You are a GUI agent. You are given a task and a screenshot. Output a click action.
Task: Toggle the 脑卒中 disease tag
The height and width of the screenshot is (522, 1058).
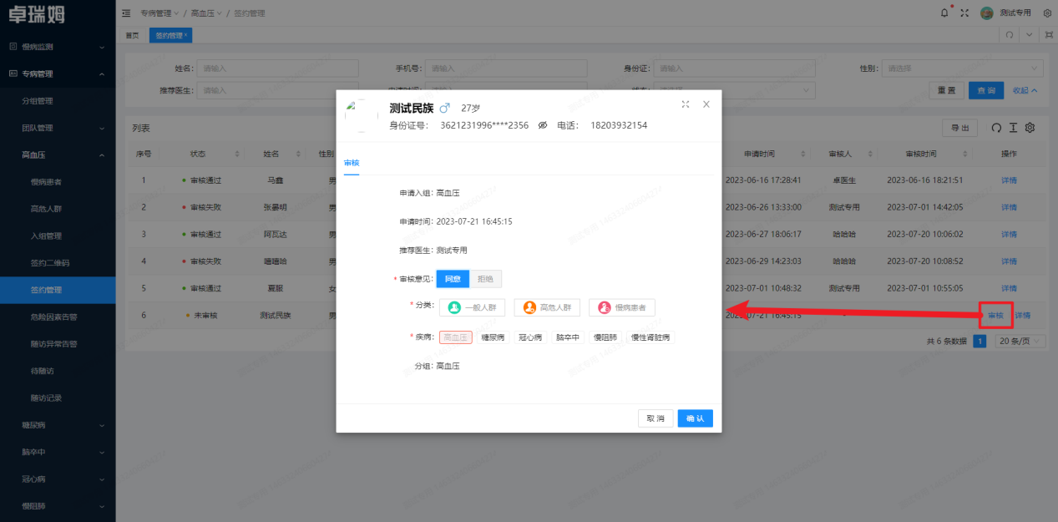[x=567, y=337]
